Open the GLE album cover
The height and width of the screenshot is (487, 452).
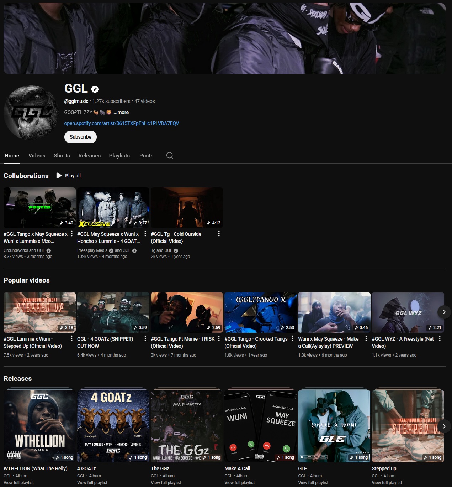point(334,426)
